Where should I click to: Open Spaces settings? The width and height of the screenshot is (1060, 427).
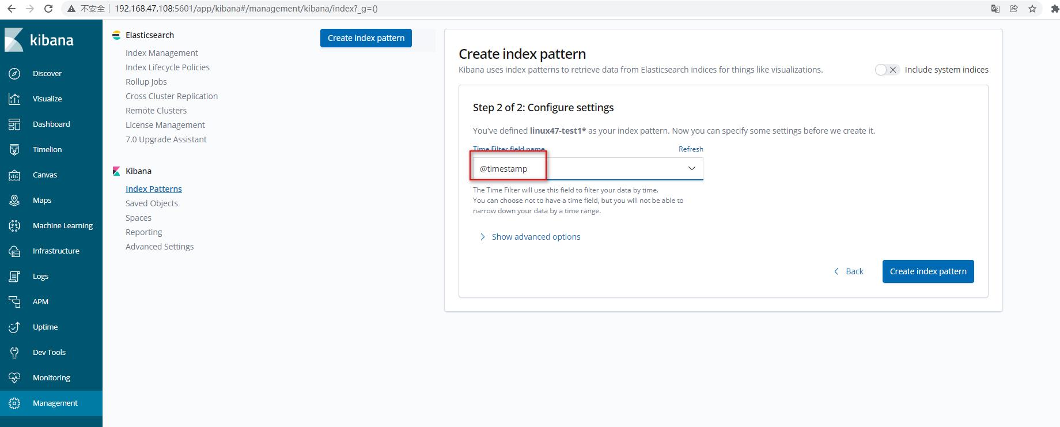pos(138,218)
